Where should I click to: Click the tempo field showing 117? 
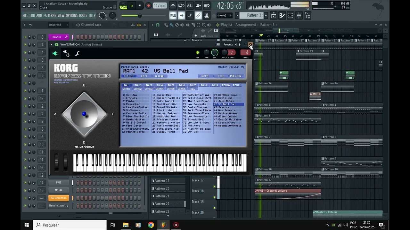pyautogui.click(x=160, y=6)
